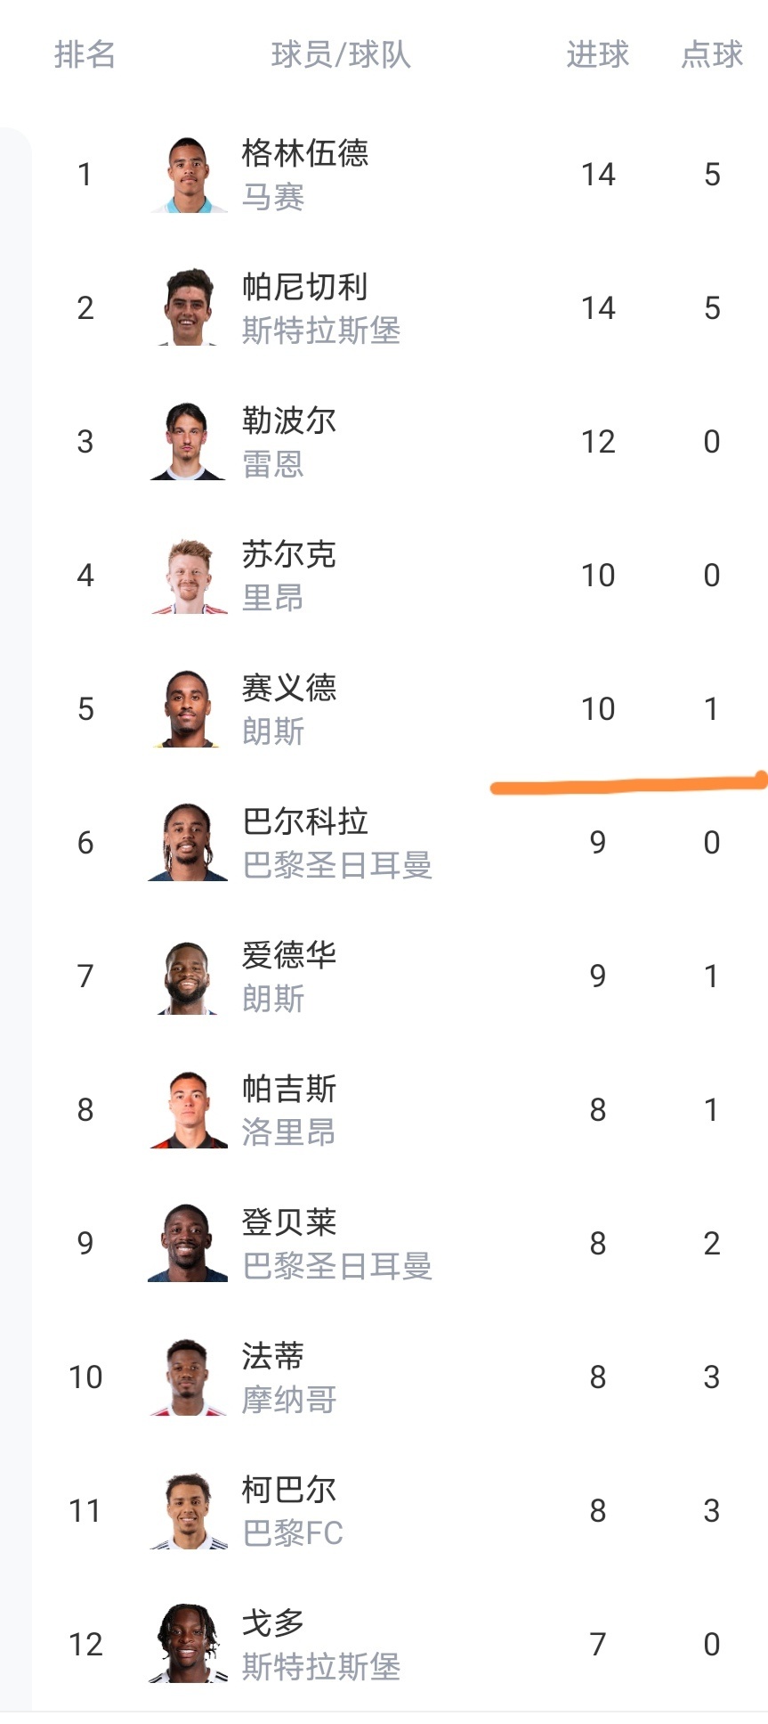
Task: Click the player name 柯巴尔
Action: click(x=289, y=1490)
